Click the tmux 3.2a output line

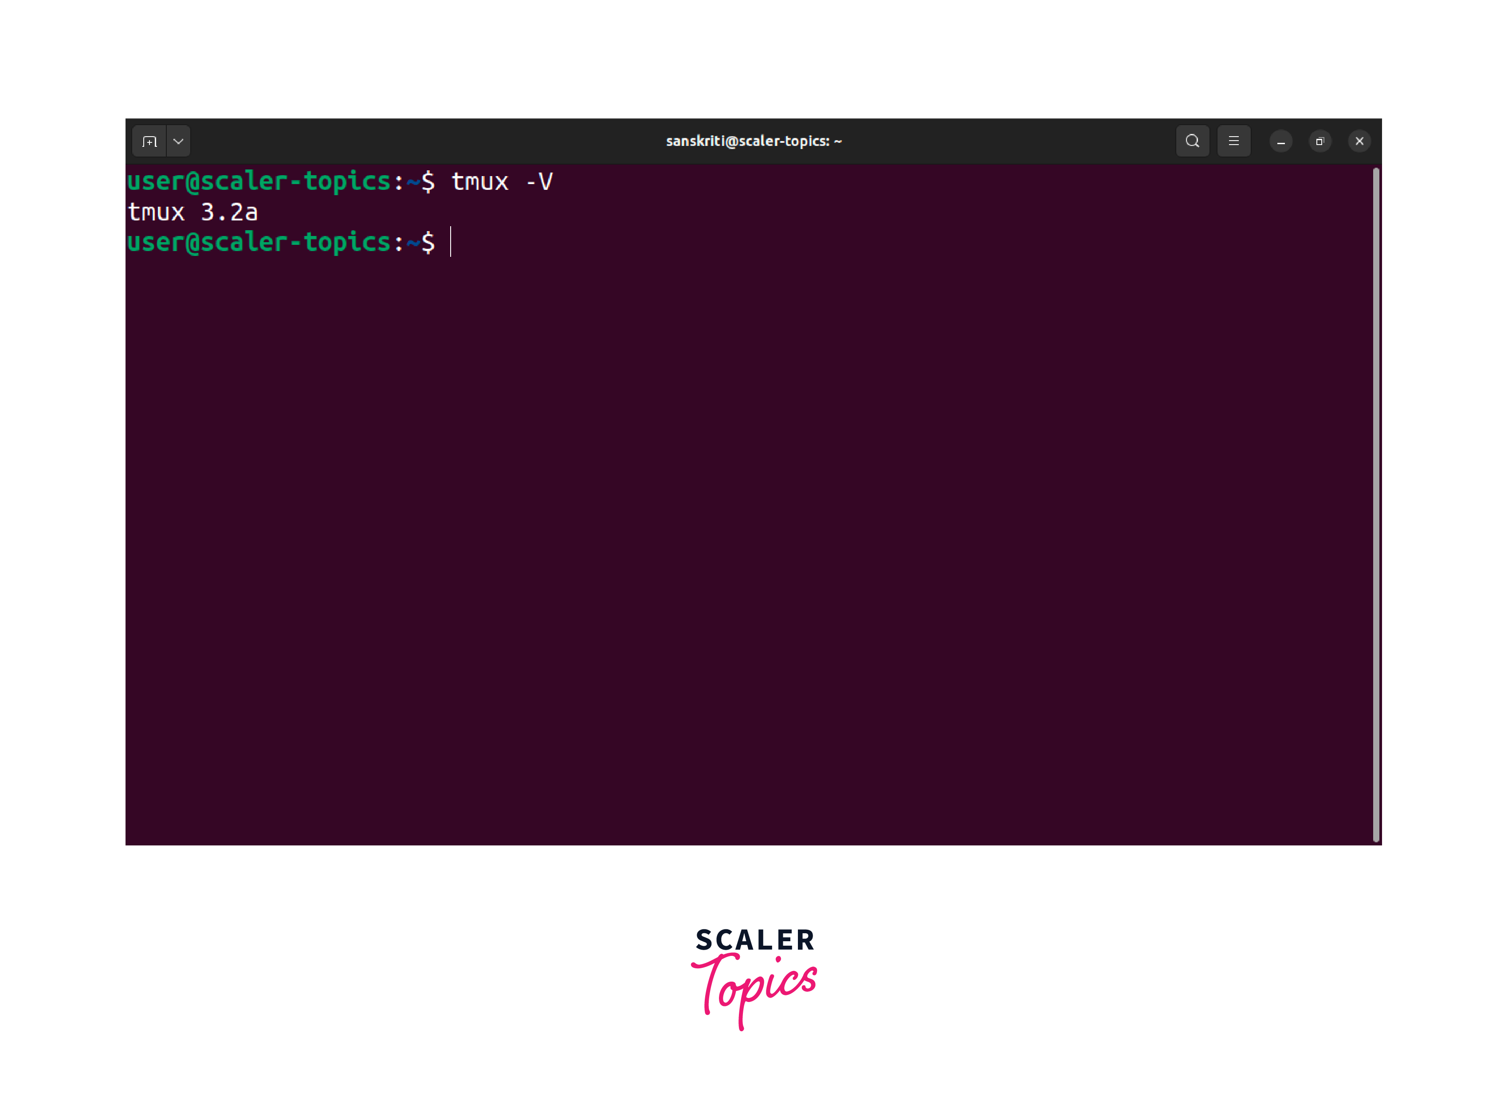192,212
